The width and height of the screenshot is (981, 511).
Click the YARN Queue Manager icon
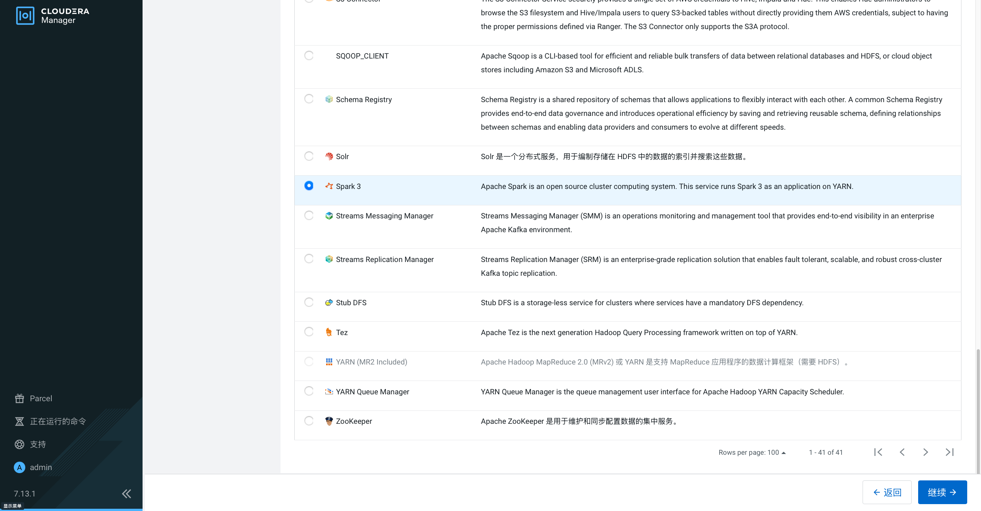(x=329, y=392)
